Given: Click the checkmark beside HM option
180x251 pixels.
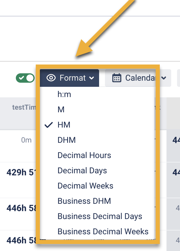Looking at the screenshot, I should [x=49, y=125].
